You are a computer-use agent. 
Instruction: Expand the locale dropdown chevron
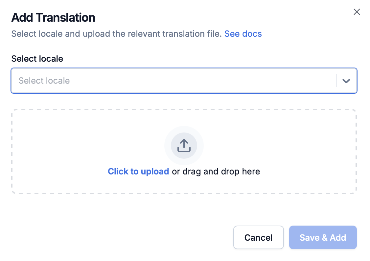[x=346, y=81]
